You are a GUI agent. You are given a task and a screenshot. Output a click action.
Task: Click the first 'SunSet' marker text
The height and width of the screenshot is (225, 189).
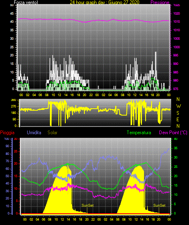[88, 206]
